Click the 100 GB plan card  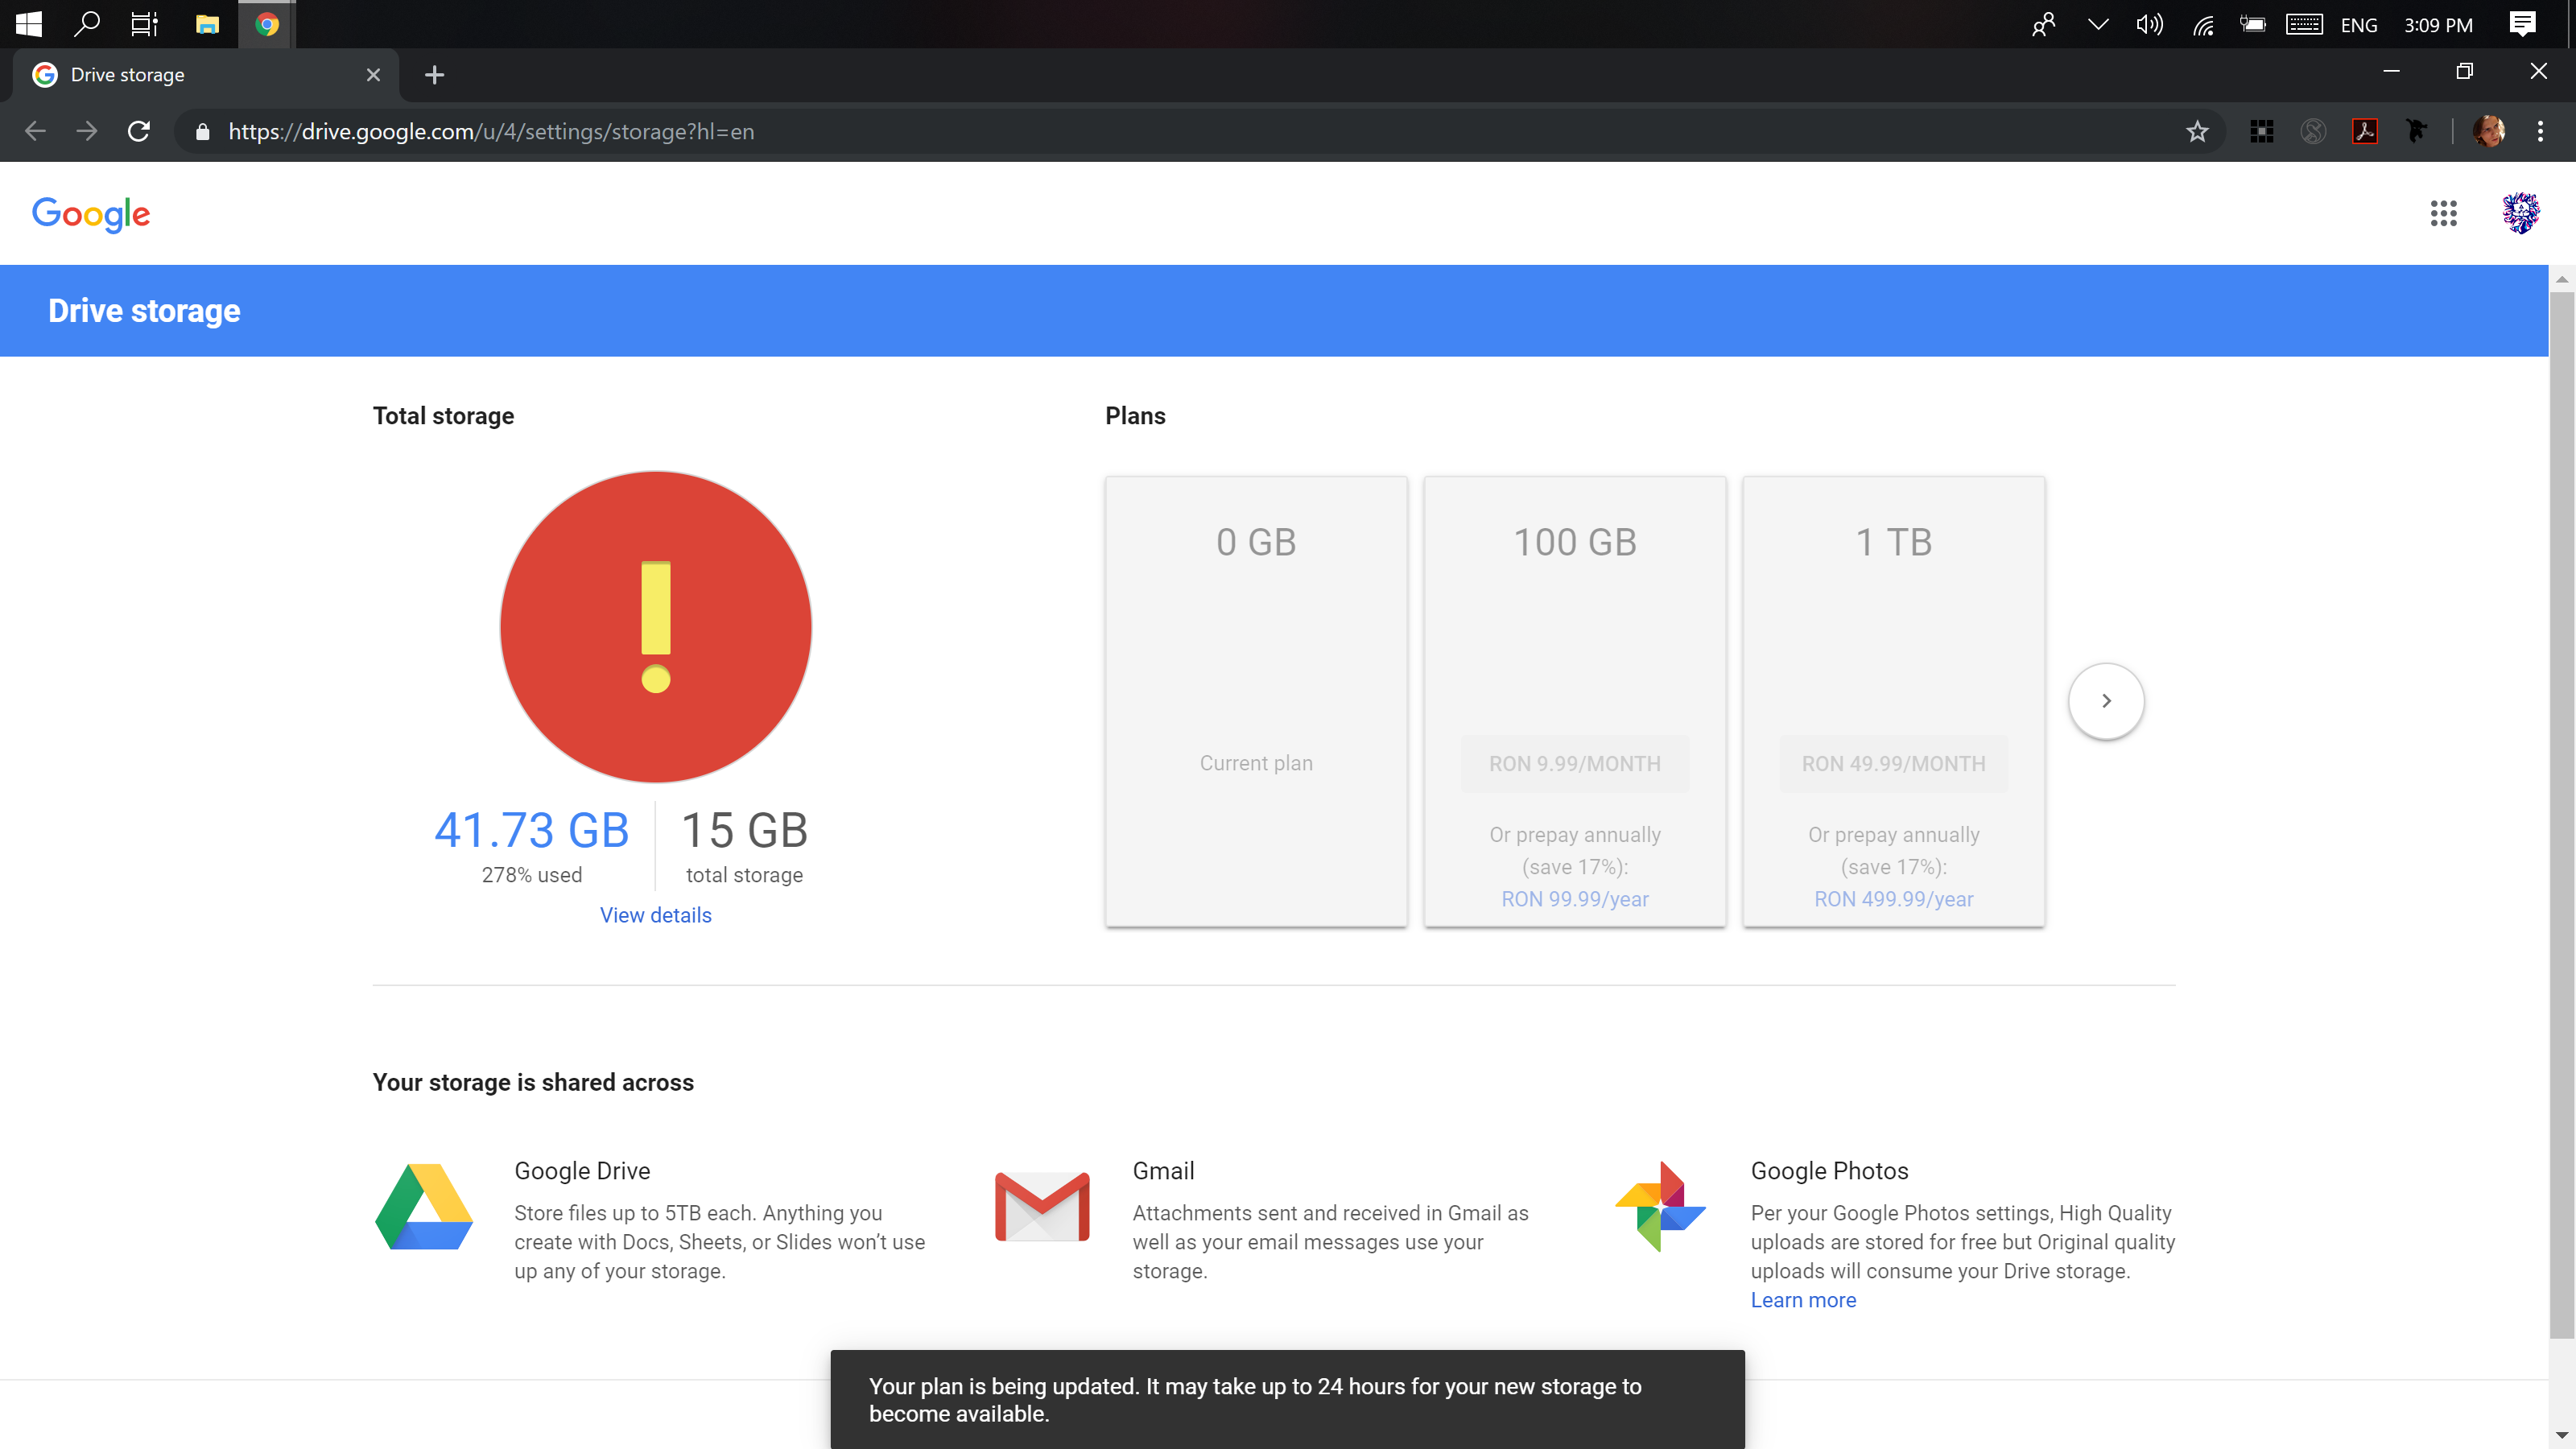pyautogui.click(x=1575, y=699)
